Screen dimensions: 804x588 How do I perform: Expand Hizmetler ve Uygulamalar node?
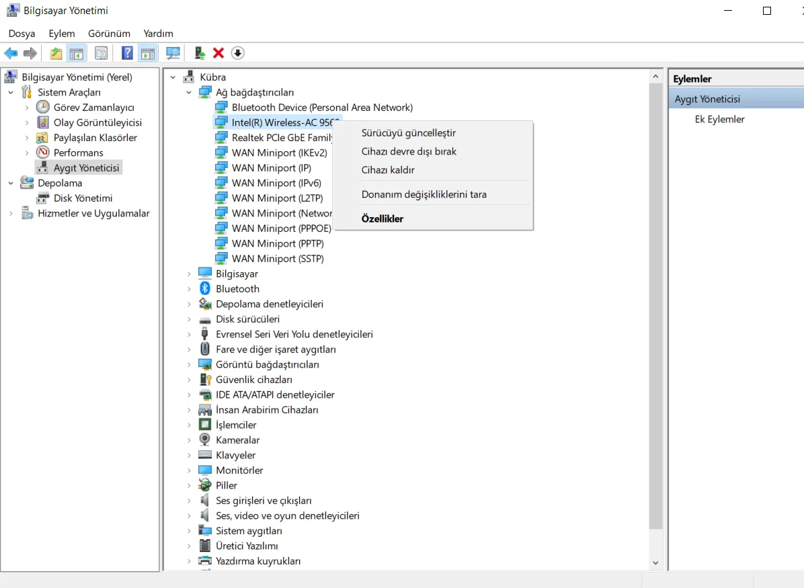pos(11,213)
